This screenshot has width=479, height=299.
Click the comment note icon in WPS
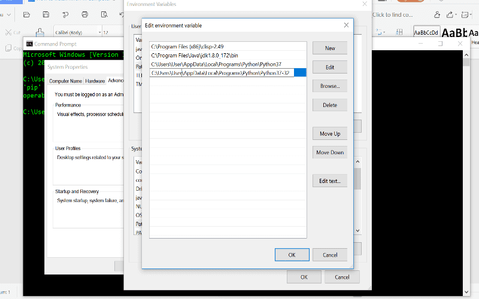pos(465,14)
